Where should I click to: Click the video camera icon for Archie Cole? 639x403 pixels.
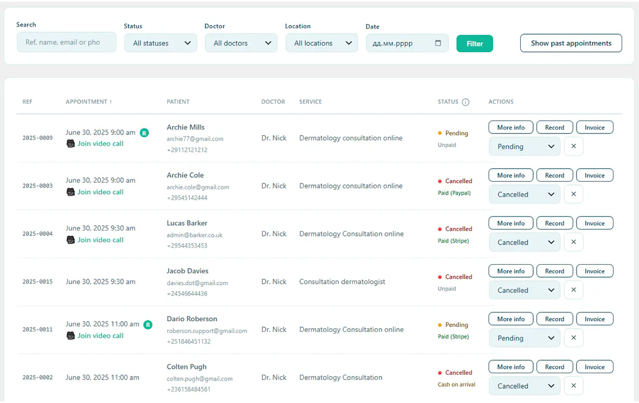coord(71,191)
